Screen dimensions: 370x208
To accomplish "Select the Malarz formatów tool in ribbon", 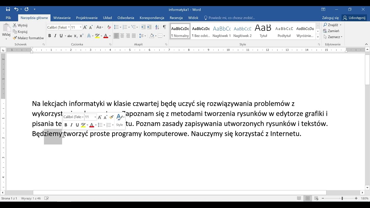I will point(28,38).
